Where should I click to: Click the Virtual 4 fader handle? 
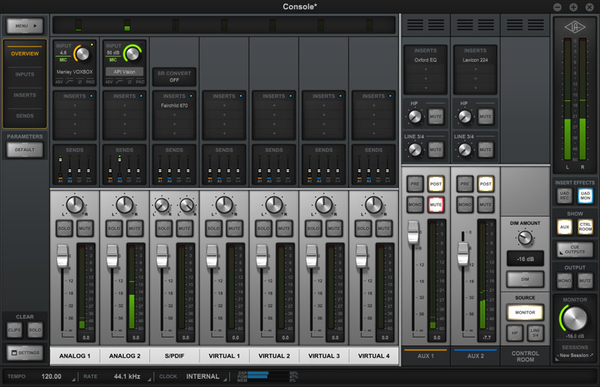tap(361, 256)
